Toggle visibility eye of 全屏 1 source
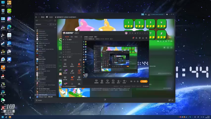The height and width of the screenshot is (119, 211). (x=63, y=57)
